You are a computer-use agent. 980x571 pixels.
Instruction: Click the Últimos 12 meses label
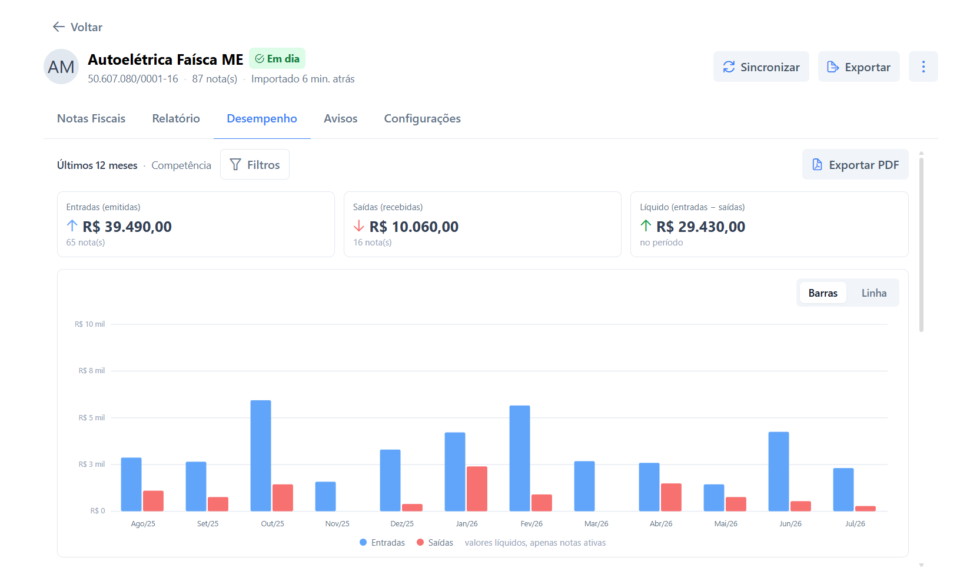pyautogui.click(x=97, y=165)
